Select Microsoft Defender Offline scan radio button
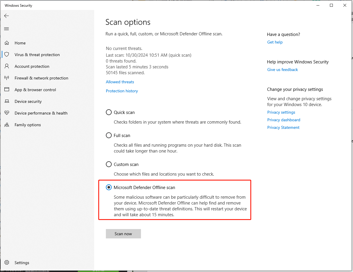Viewport: 353px width, 272px height. pos(109,187)
